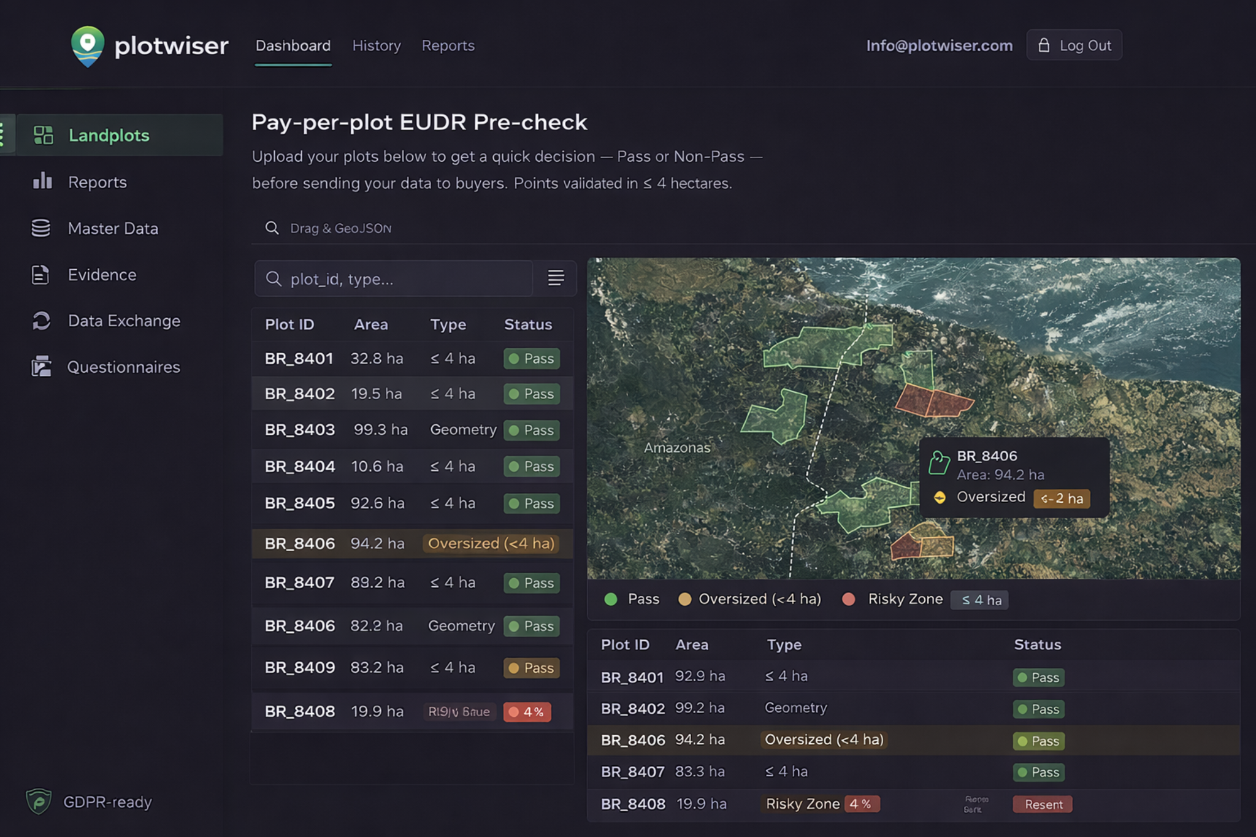Click the Evidence document icon

point(40,275)
